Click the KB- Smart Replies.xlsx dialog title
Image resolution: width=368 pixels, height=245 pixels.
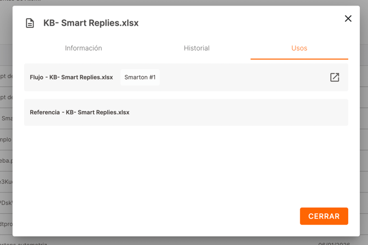pyautogui.click(x=91, y=23)
